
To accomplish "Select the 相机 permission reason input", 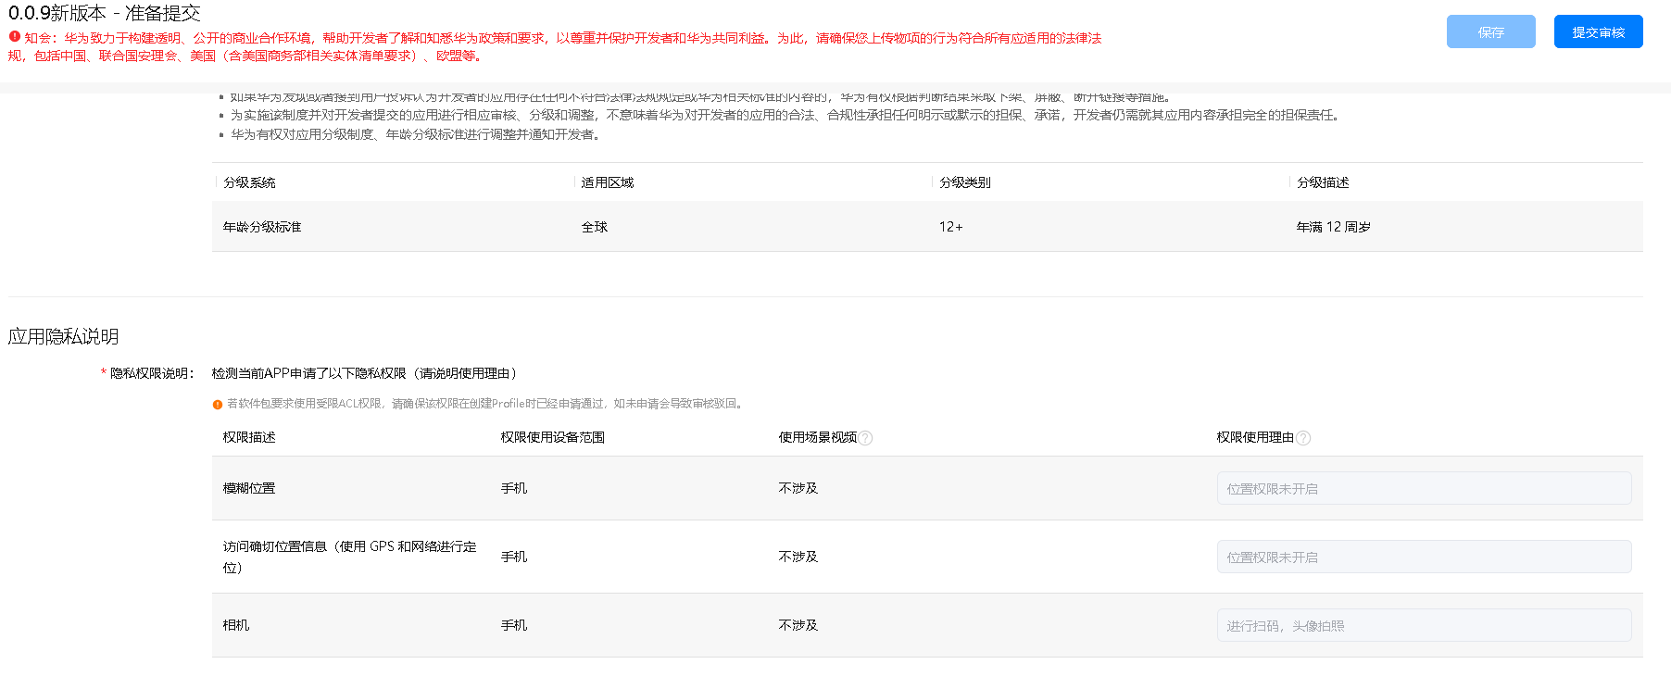I will [1423, 626].
